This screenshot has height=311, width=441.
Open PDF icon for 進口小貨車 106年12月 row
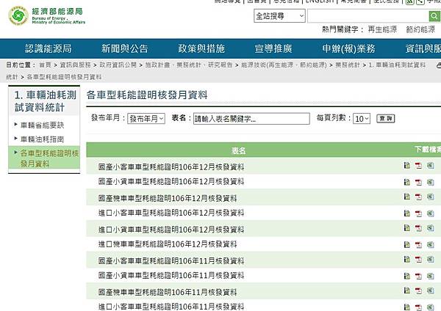[x=418, y=227]
